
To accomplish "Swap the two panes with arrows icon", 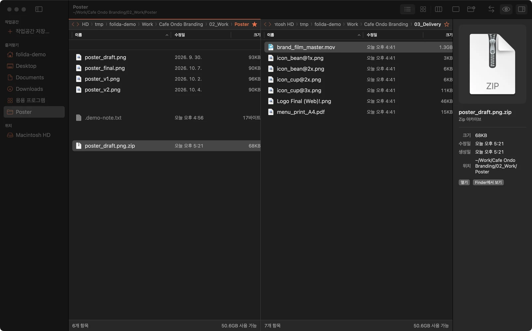I will (491, 9).
